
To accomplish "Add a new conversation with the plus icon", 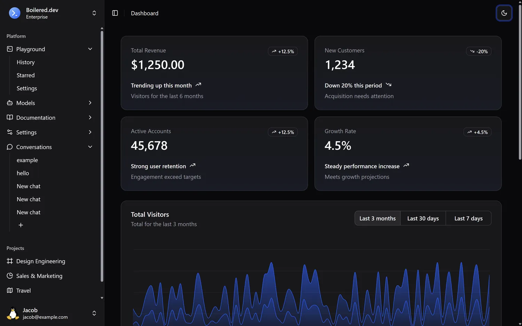I will (x=21, y=225).
